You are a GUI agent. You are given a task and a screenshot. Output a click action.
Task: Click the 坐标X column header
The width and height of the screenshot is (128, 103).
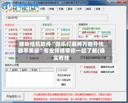click(16, 70)
